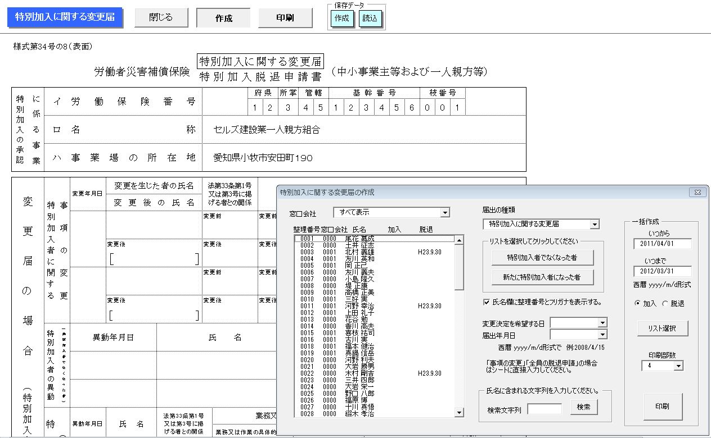This screenshot has width=711, height=438.
Task: Select list row 0018 福本 健治
Action: [x=374, y=346]
